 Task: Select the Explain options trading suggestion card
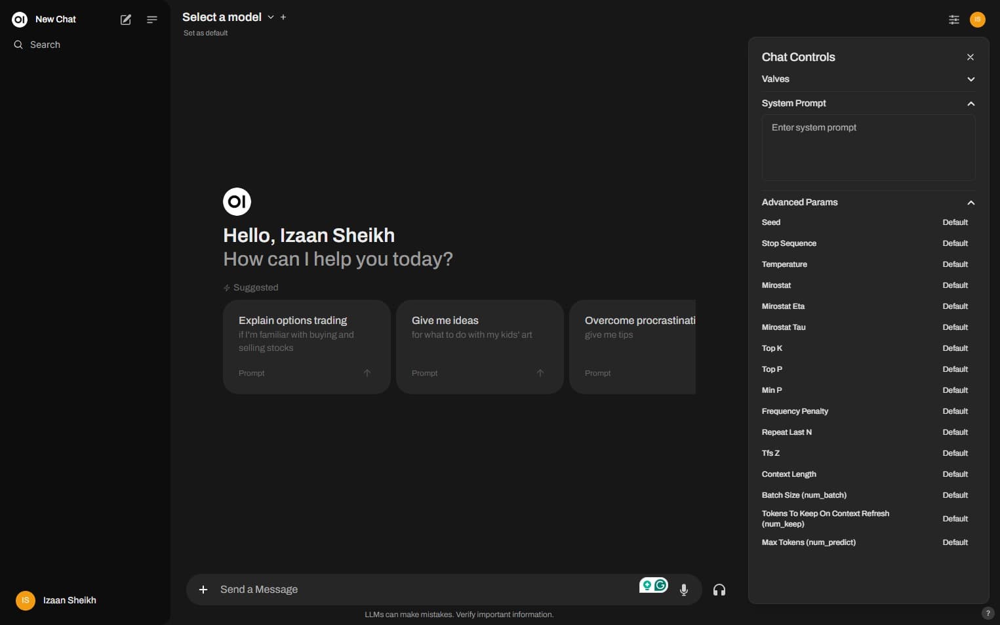tap(307, 347)
